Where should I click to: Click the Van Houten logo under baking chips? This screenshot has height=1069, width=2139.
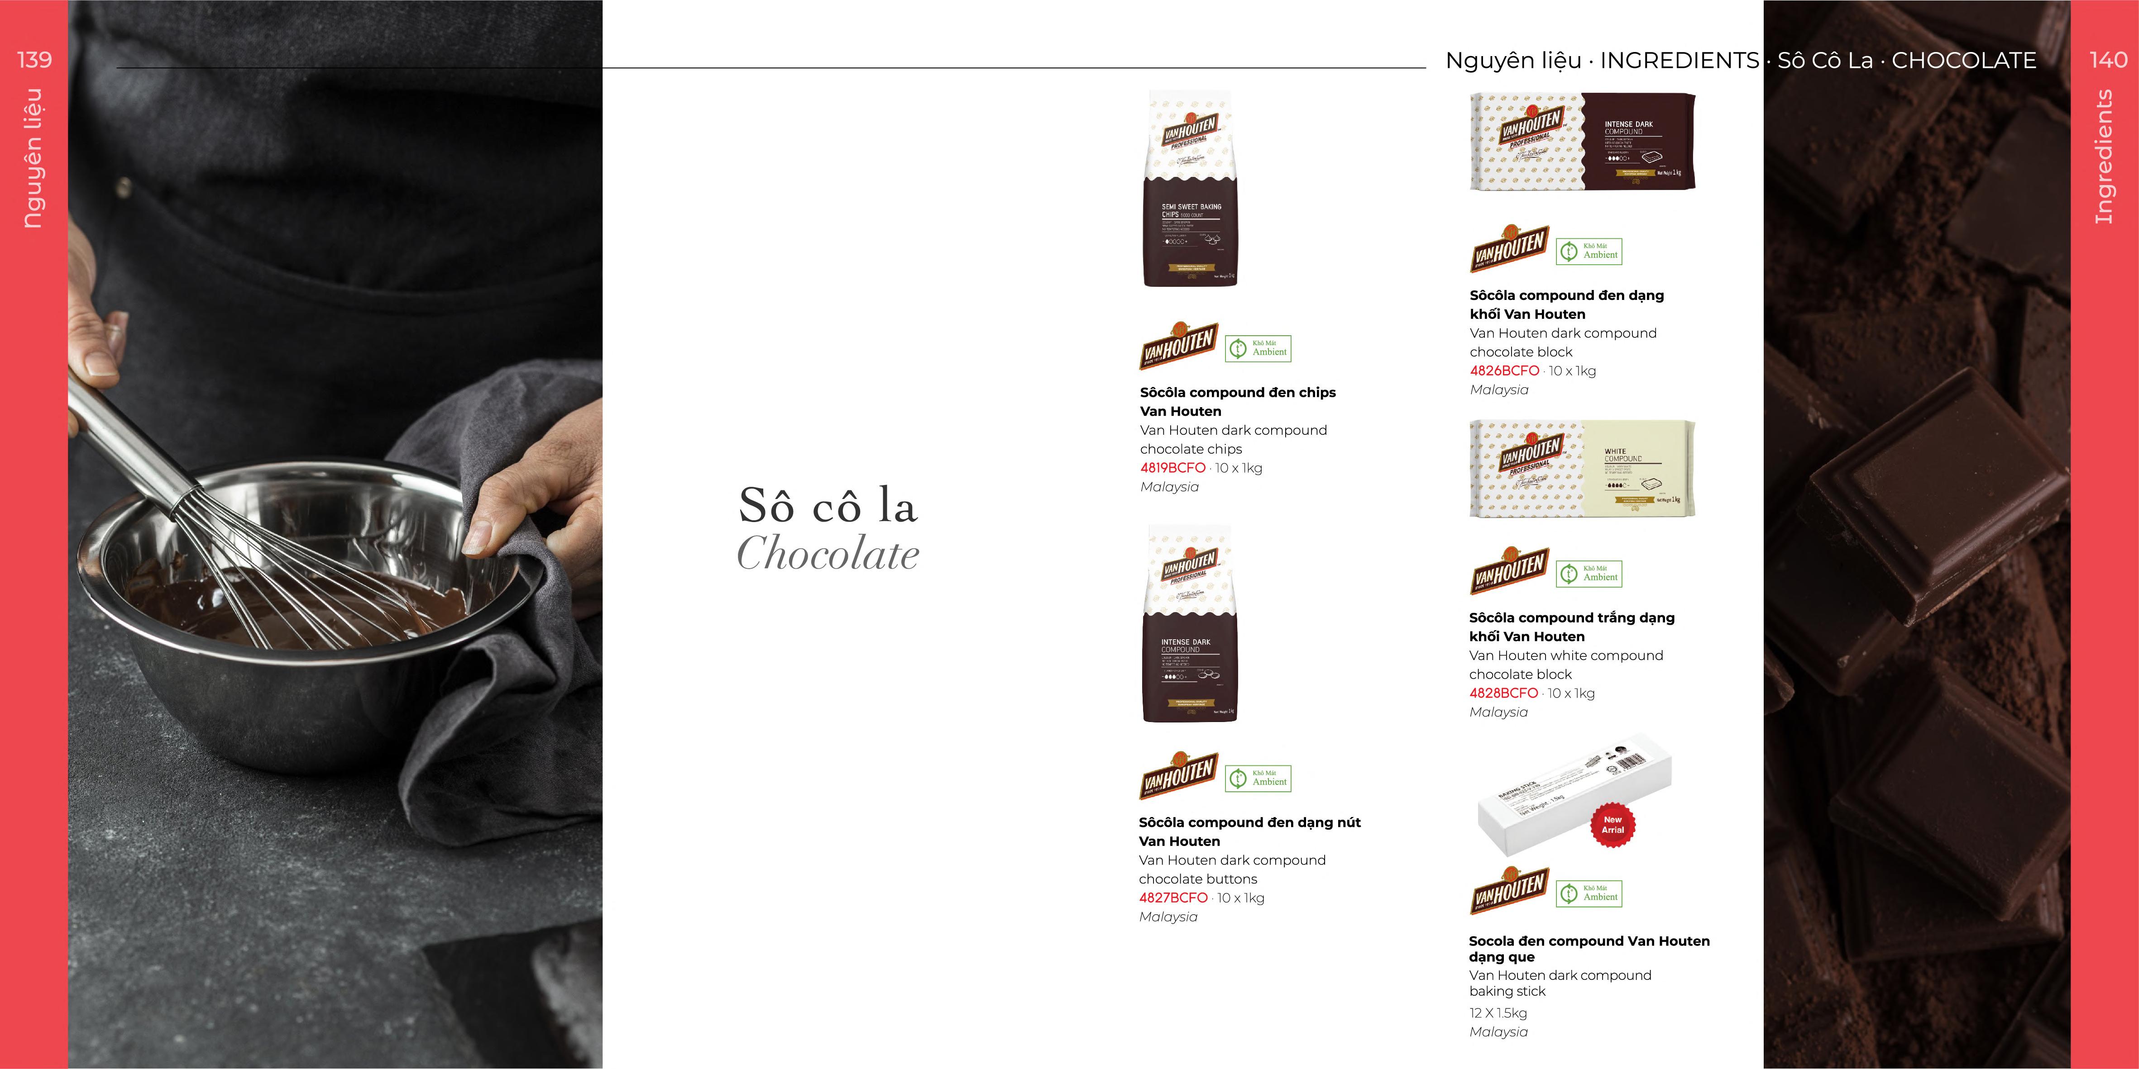[1178, 345]
